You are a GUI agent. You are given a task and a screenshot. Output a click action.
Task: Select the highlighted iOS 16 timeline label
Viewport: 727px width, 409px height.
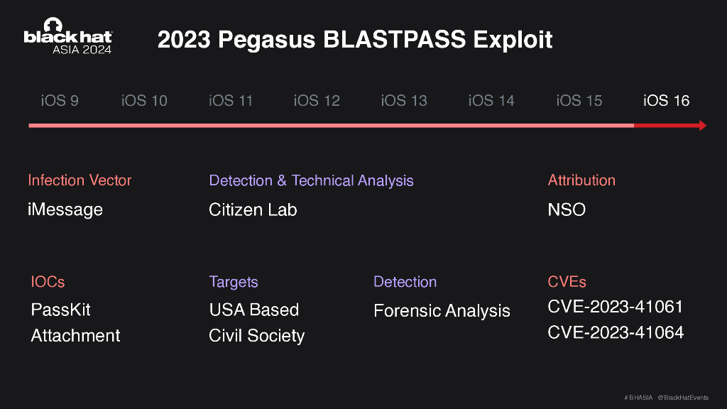coord(666,100)
